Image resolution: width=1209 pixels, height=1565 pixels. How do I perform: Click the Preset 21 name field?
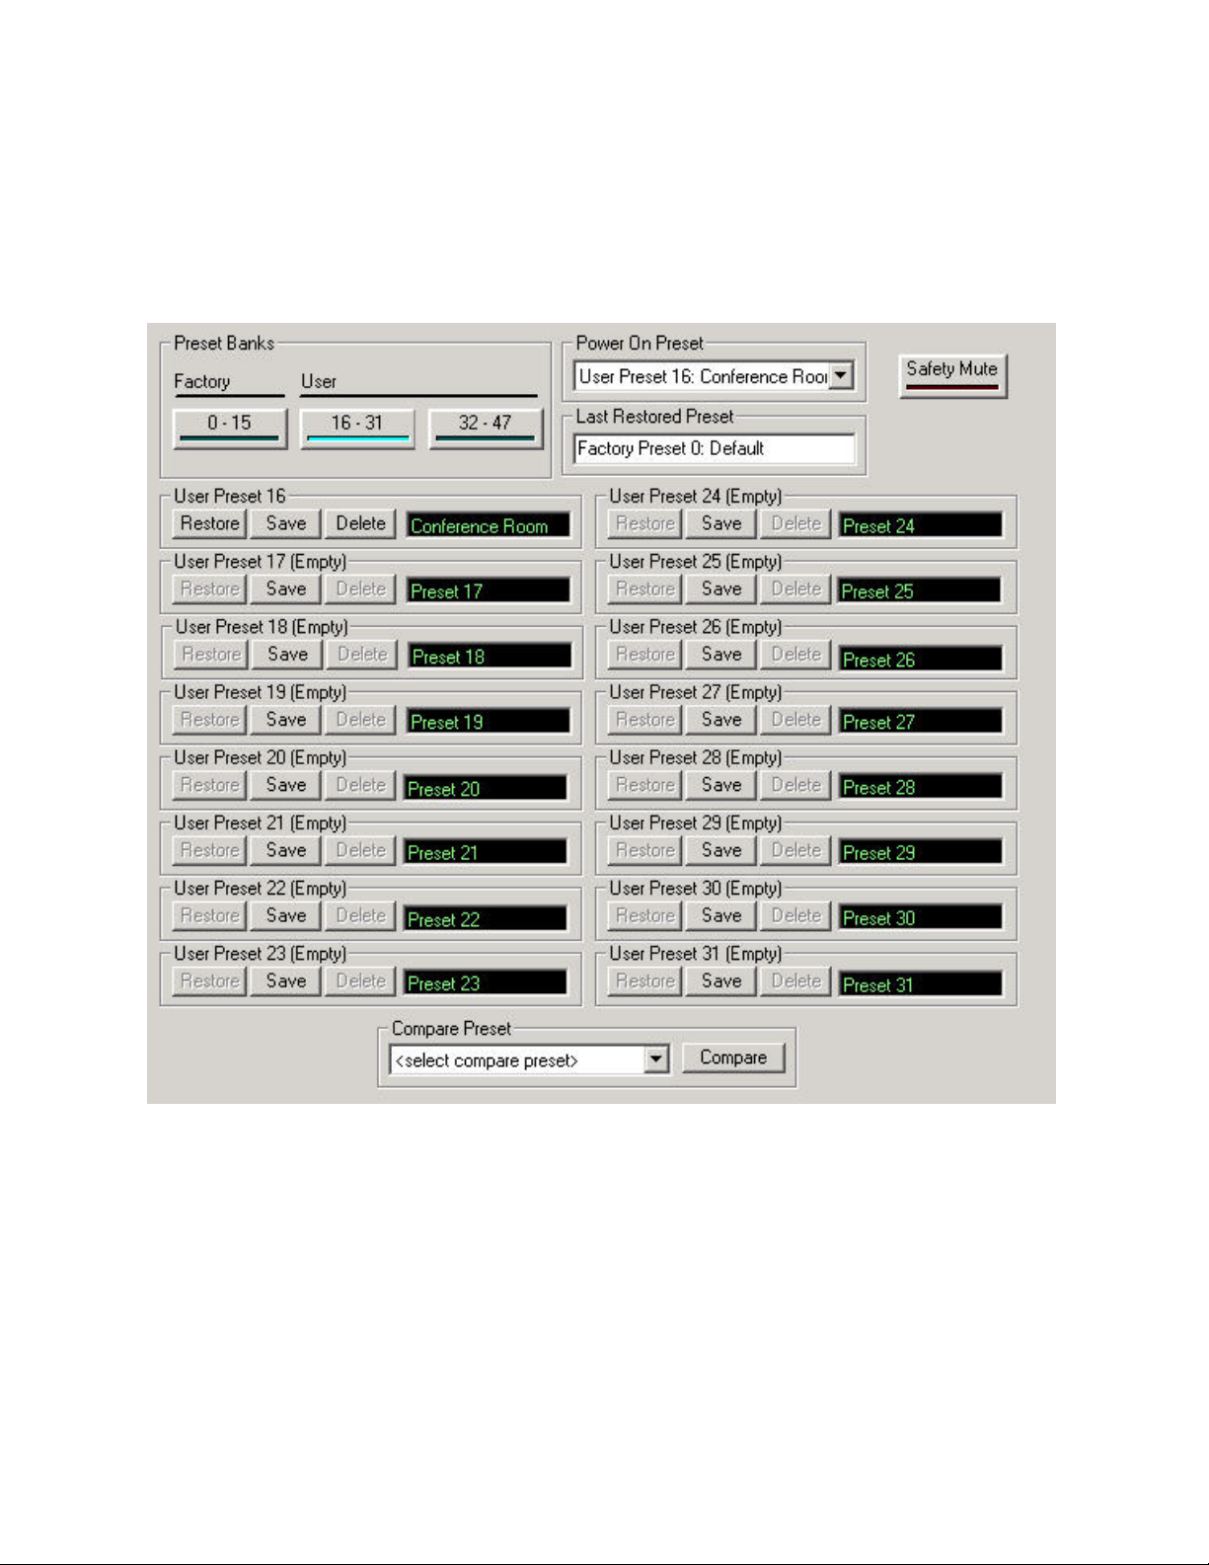tap(486, 852)
